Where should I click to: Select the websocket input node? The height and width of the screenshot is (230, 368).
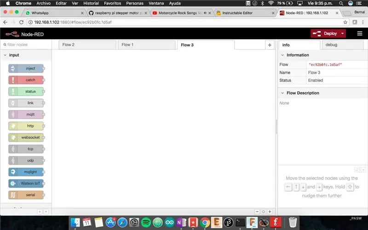point(26,137)
